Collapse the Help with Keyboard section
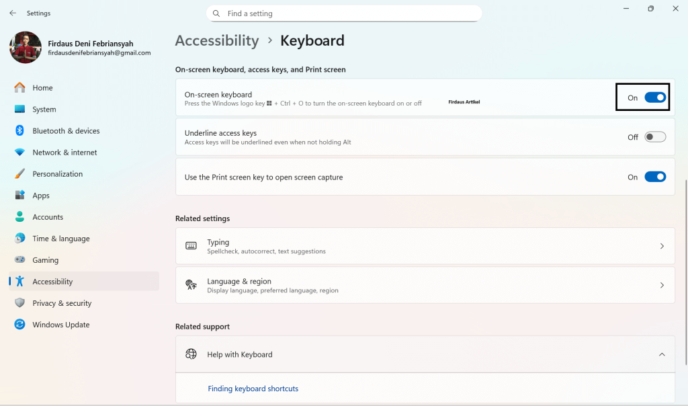Viewport: 688px width, 406px height. 661,354
